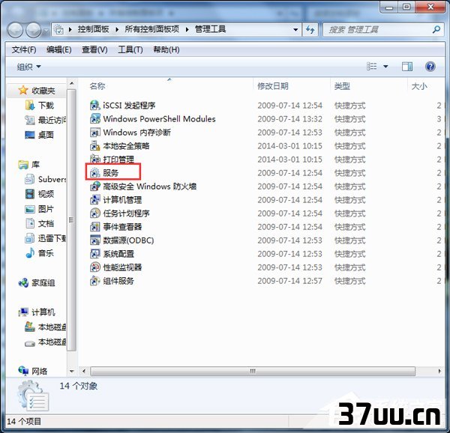This screenshot has height=433, width=450.
Task: Toggle the preview pane icon
Action: (407, 67)
